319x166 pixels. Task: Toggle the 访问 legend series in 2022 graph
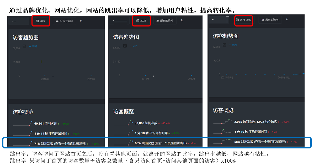[x=33, y=46]
